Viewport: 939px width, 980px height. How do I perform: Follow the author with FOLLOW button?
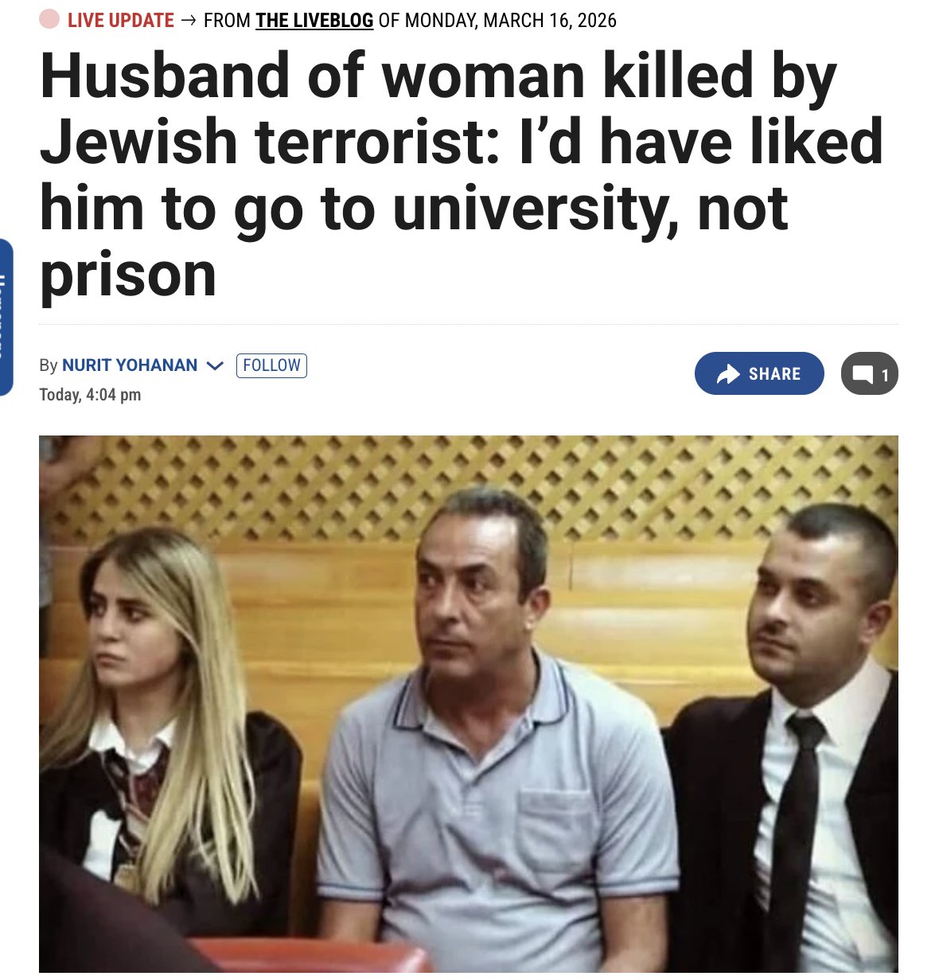point(271,365)
